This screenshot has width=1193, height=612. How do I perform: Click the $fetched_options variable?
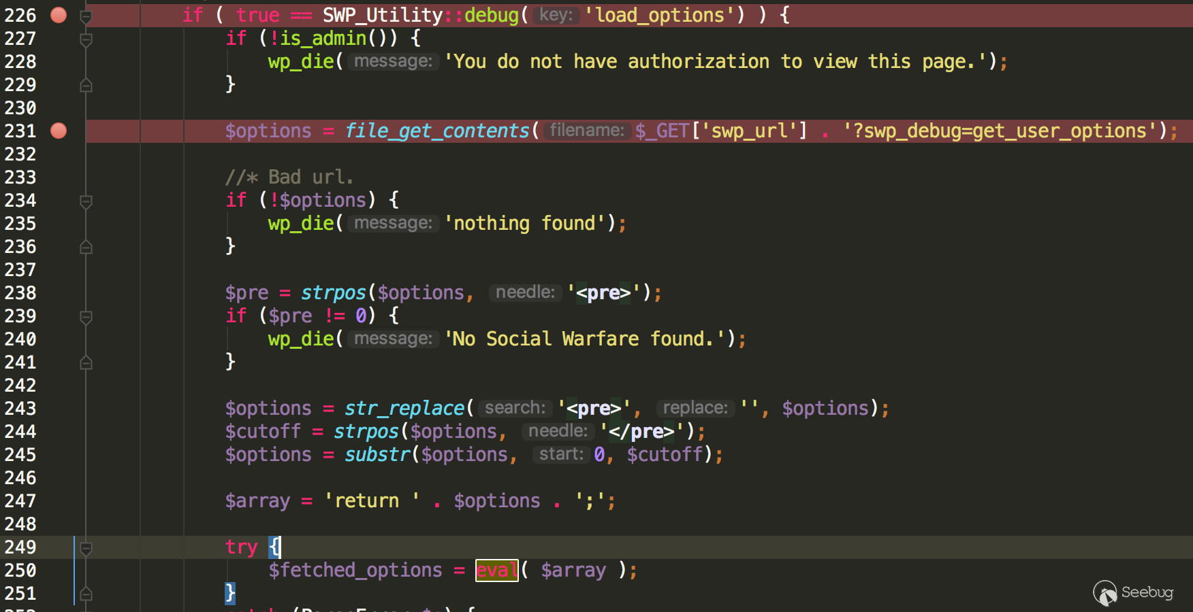[x=355, y=570]
